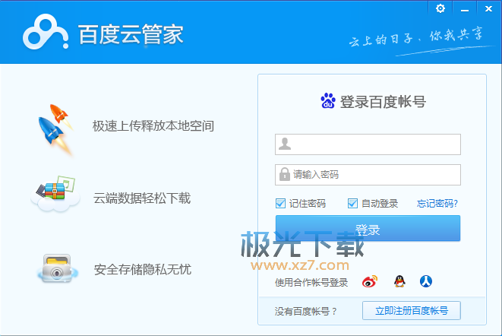Screen dimensions: 502x336
Task: Focus the 请输入密码 password field
Action: 376,175
